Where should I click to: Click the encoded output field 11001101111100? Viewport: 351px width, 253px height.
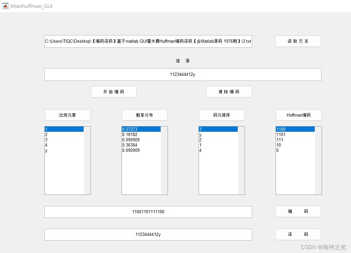pyautogui.click(x=148, y=212)
